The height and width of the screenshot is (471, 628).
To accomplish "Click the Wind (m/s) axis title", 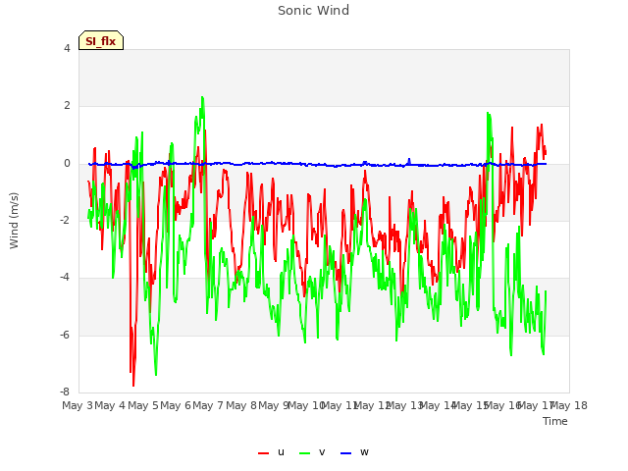I will [14, 221].
